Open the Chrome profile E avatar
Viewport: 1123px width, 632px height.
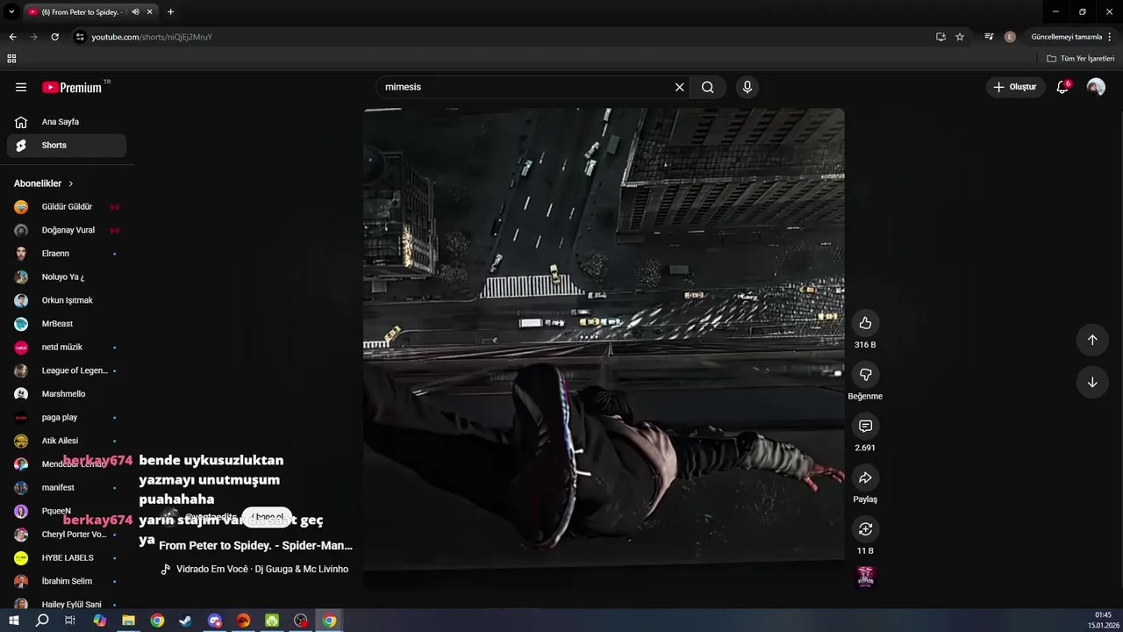[1010, 37]
